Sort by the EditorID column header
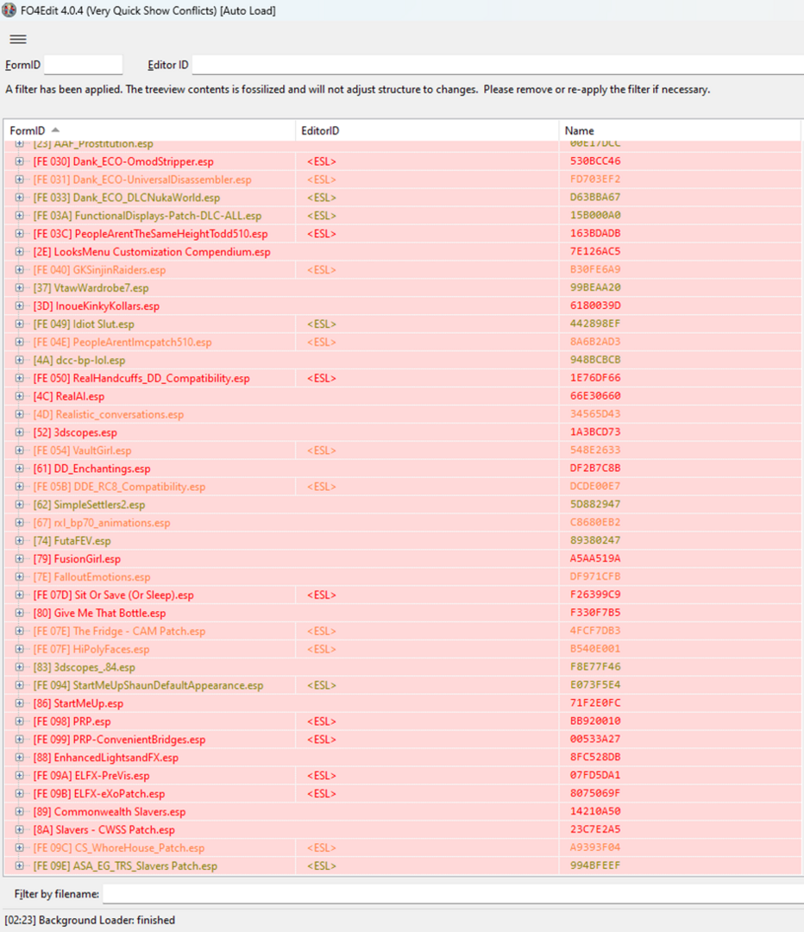Image resolution: width=804 pixels, height=932 pixels. point(427,130)
